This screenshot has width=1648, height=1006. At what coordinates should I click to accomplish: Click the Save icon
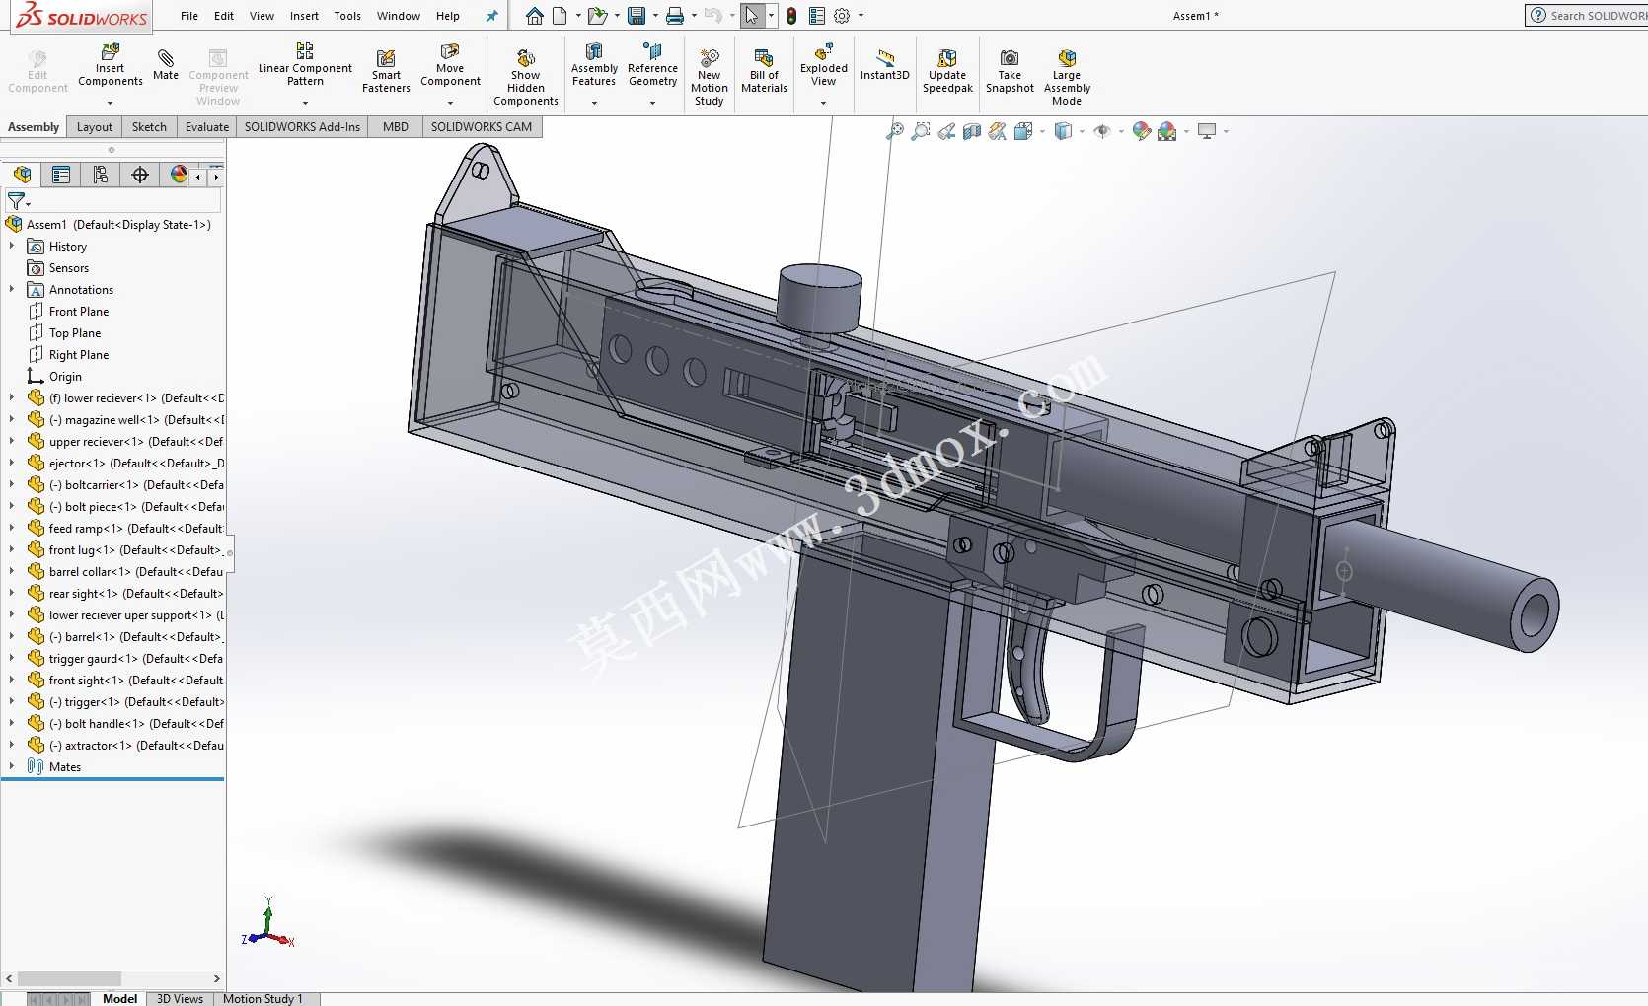tap(637, 16)
